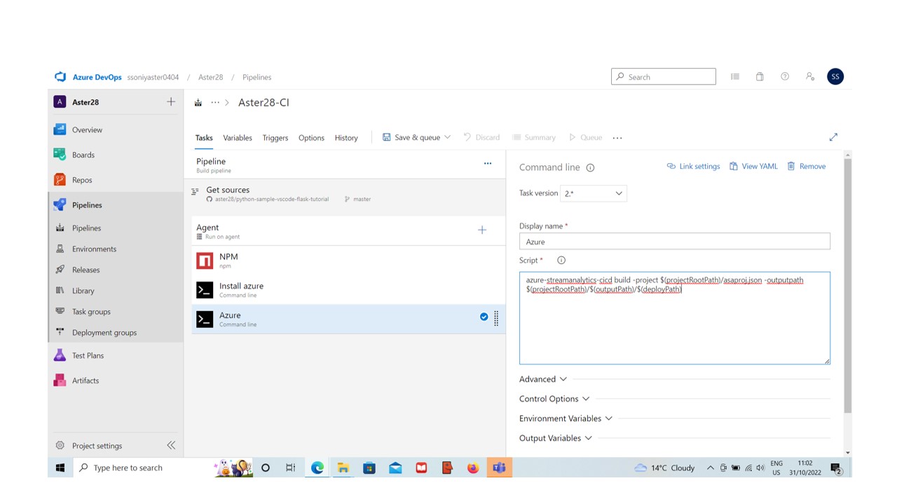Open the Task version dropdown
Viewport: 897px width, 504px height.
[594, 193]
